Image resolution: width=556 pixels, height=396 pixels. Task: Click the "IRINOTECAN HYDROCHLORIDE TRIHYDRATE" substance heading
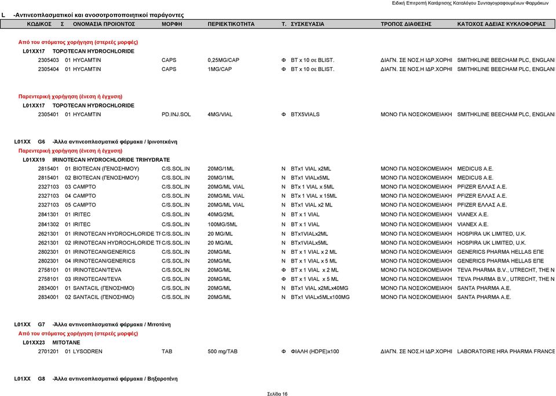tap(111, 160)
